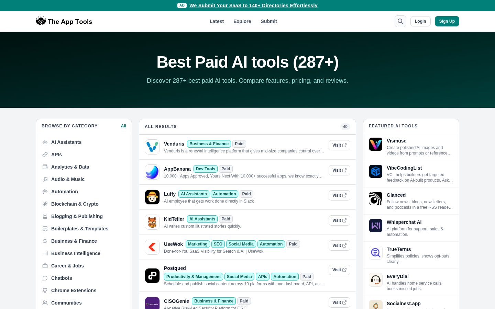Click the 40 results count badge
The image size is (495, 309).
coord(345,127)
